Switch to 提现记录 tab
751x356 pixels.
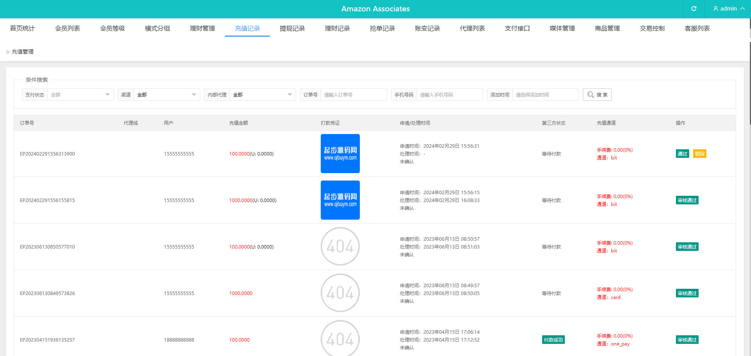point(292,29)
